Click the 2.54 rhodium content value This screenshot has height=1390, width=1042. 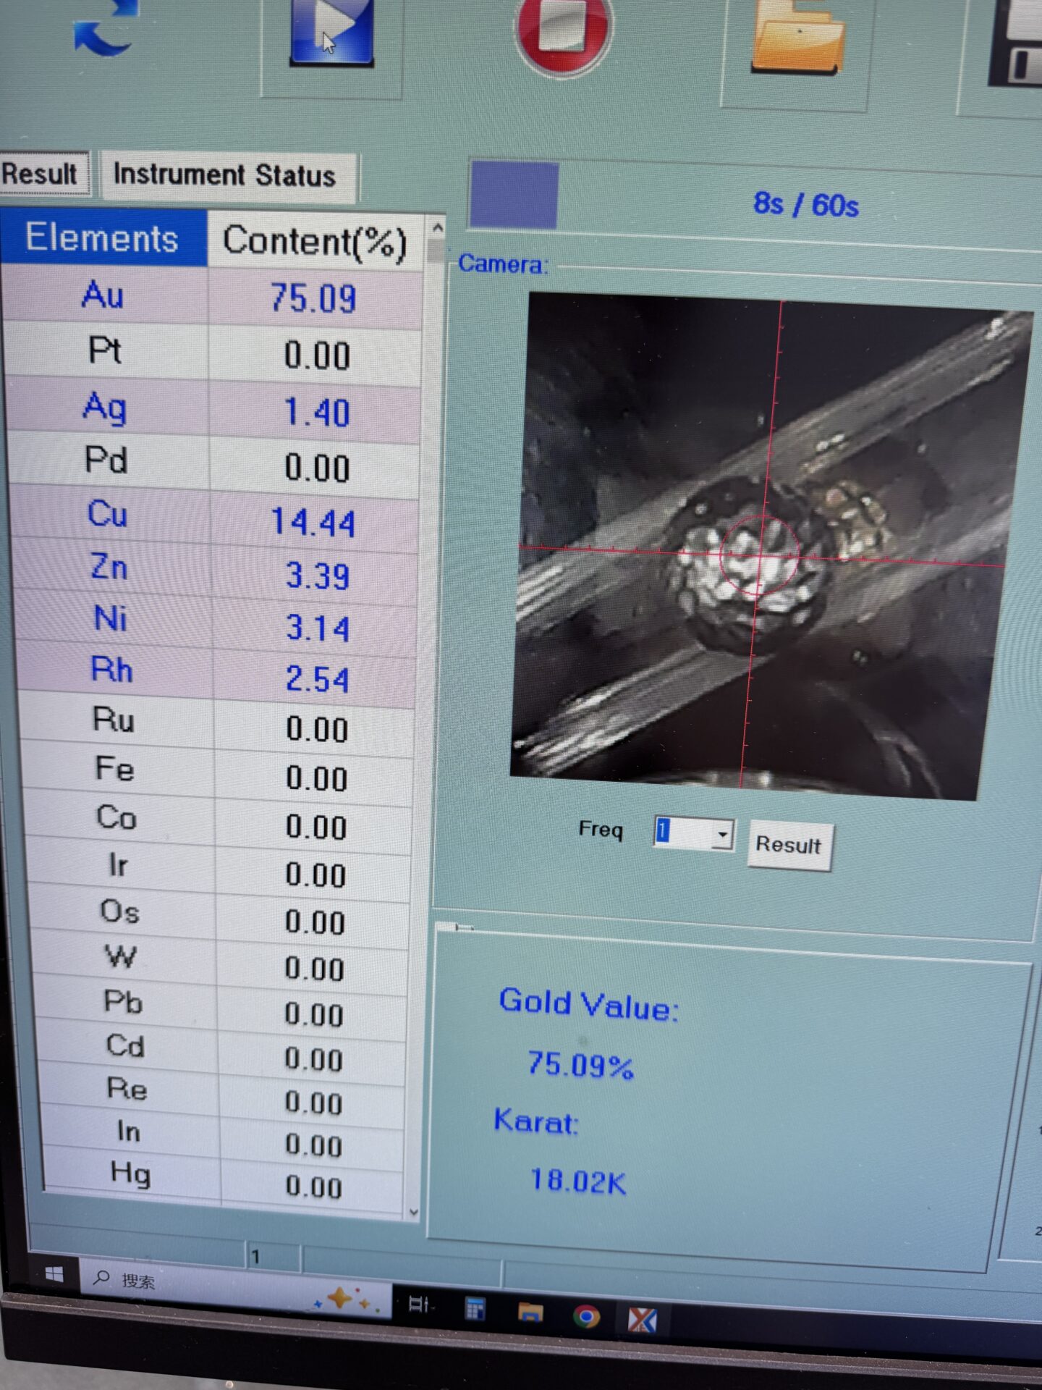coord(317,679)
